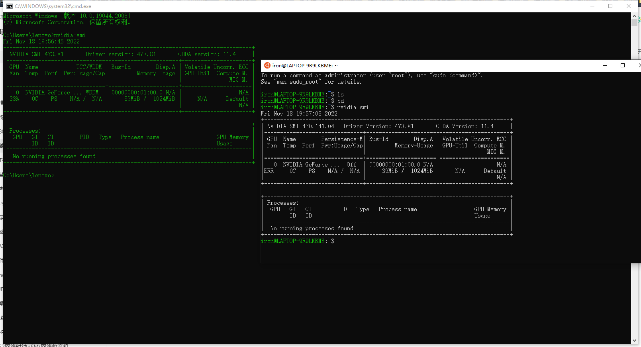Click 'CUDA Version: 11.4' in Ubuntu terminal
The width and height of the screenshot is (641, 347).
465,126
